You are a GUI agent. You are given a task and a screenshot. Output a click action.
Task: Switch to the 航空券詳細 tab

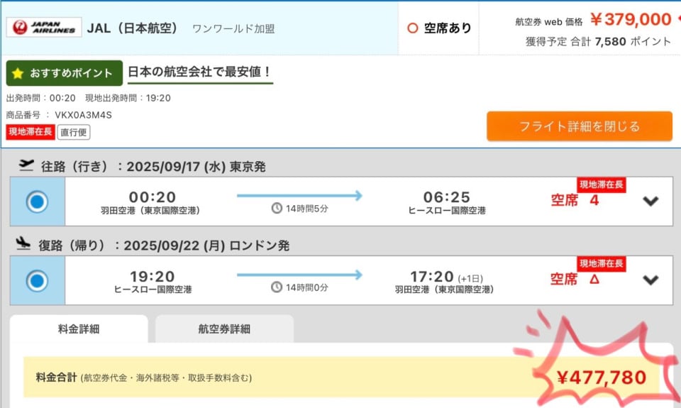225,329
